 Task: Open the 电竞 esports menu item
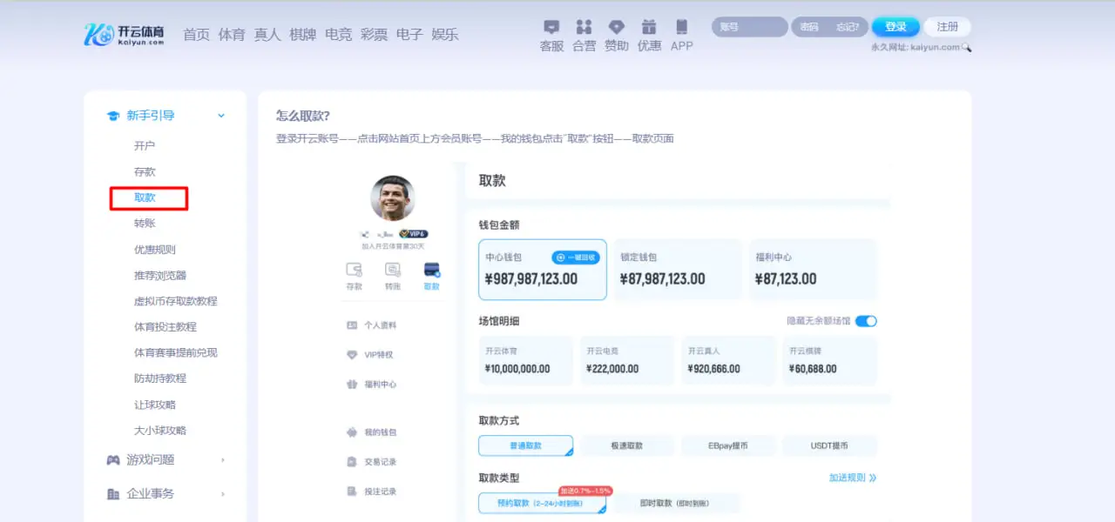pyautogui.click(x=338, y=35)
